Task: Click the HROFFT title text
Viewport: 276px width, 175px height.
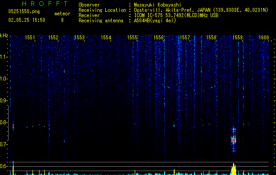Action: tap(45, 3)
